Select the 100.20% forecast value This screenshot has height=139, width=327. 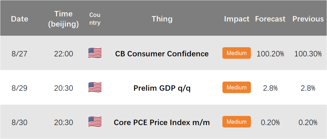tap(270, 54)
